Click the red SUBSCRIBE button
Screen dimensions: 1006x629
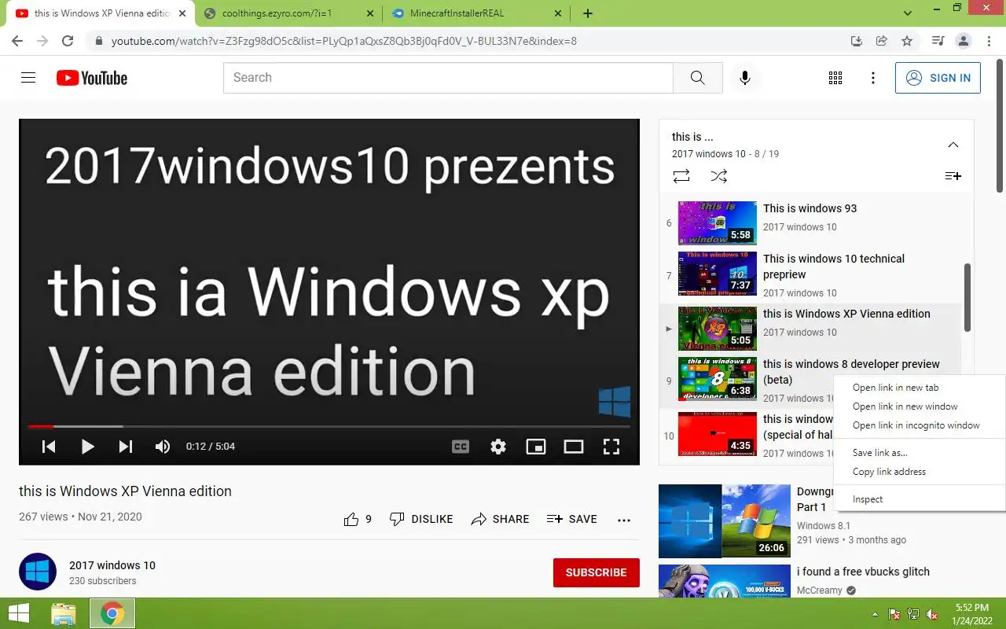click(597, 572)
